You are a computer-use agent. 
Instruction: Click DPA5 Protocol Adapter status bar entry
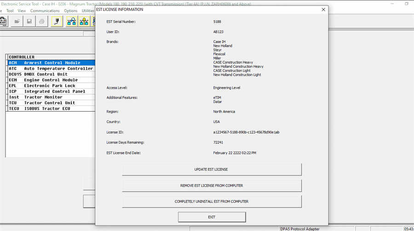coord(299,229)
